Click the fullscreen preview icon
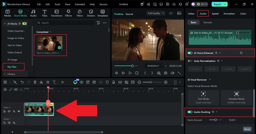Image resolution: width=256 pixels, height=134 pixels. click(x=179, y=73)
